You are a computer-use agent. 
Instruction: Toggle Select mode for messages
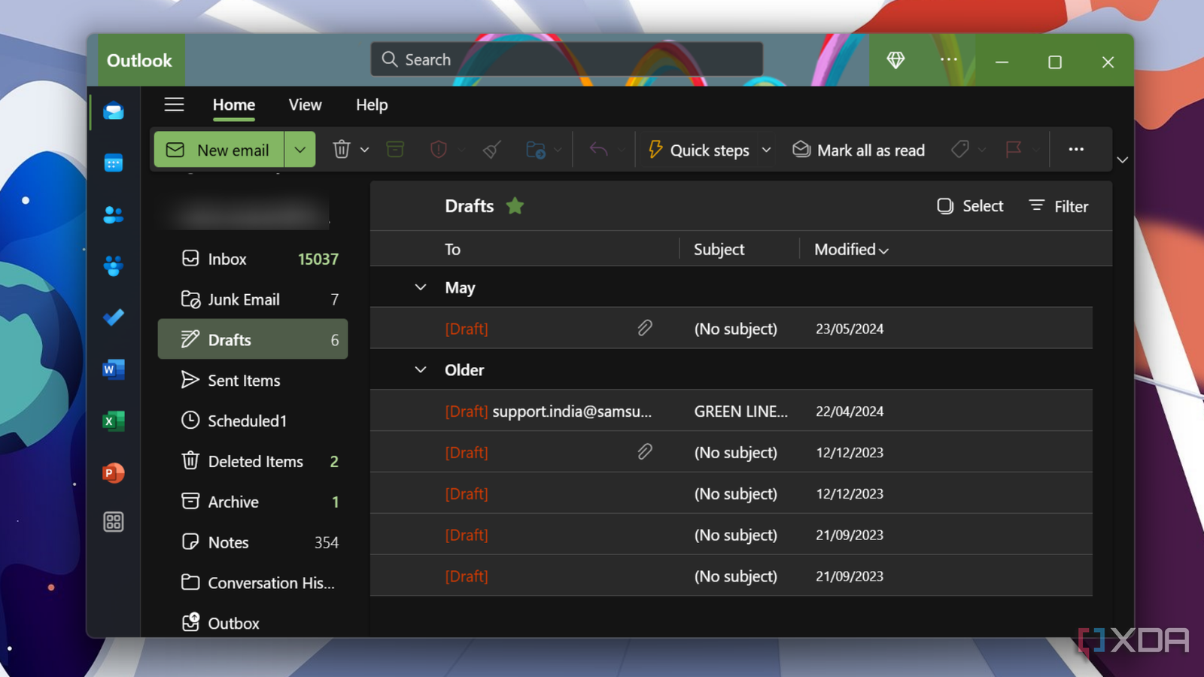coord(970,206)
